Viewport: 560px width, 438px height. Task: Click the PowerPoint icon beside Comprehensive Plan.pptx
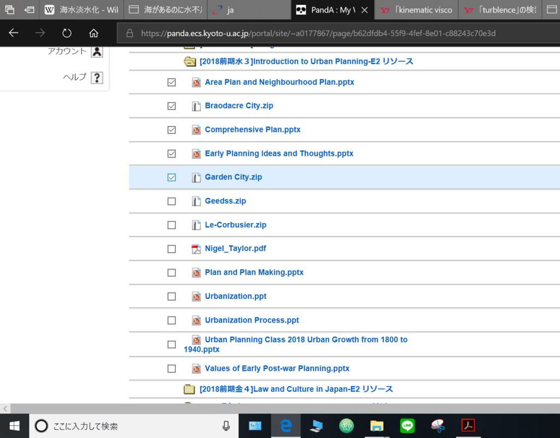[x=196, y=130]
